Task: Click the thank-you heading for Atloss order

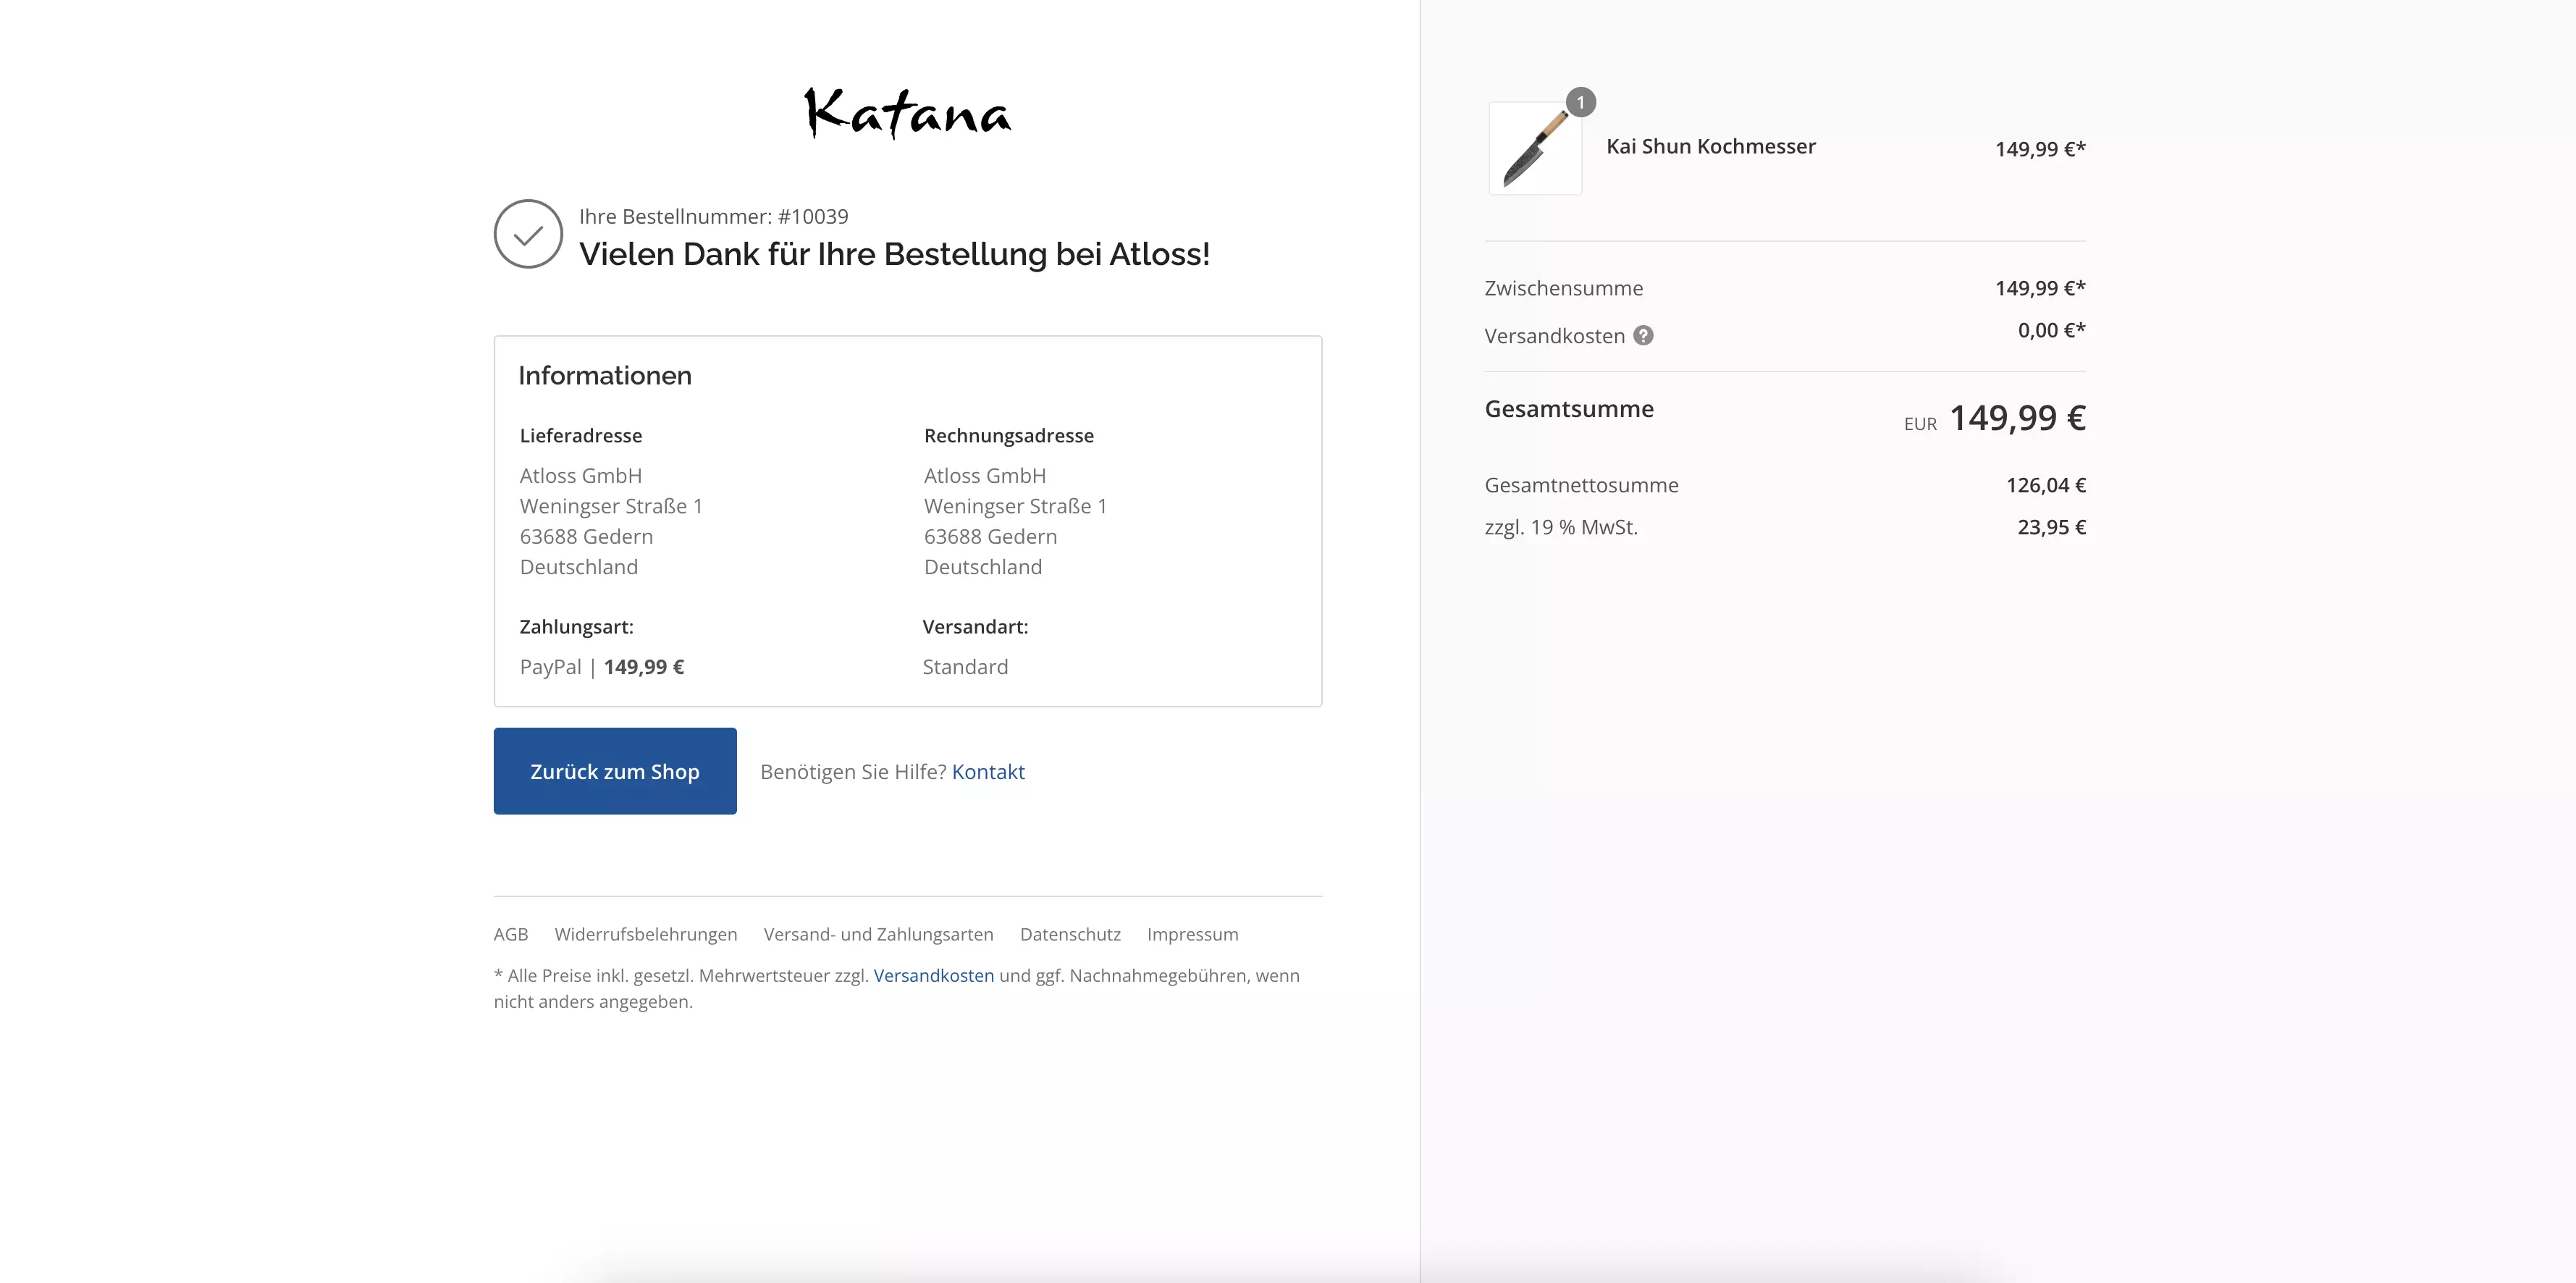Action: (894, 254)
